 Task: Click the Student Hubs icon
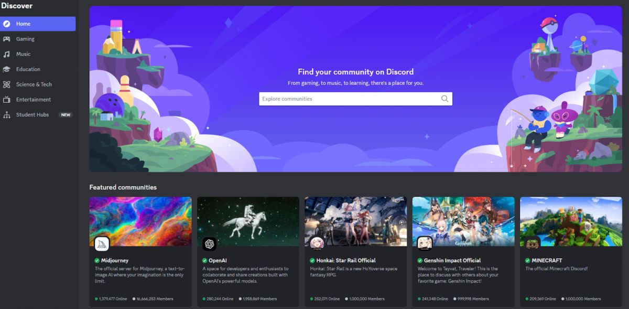click(x=7, y=115)
